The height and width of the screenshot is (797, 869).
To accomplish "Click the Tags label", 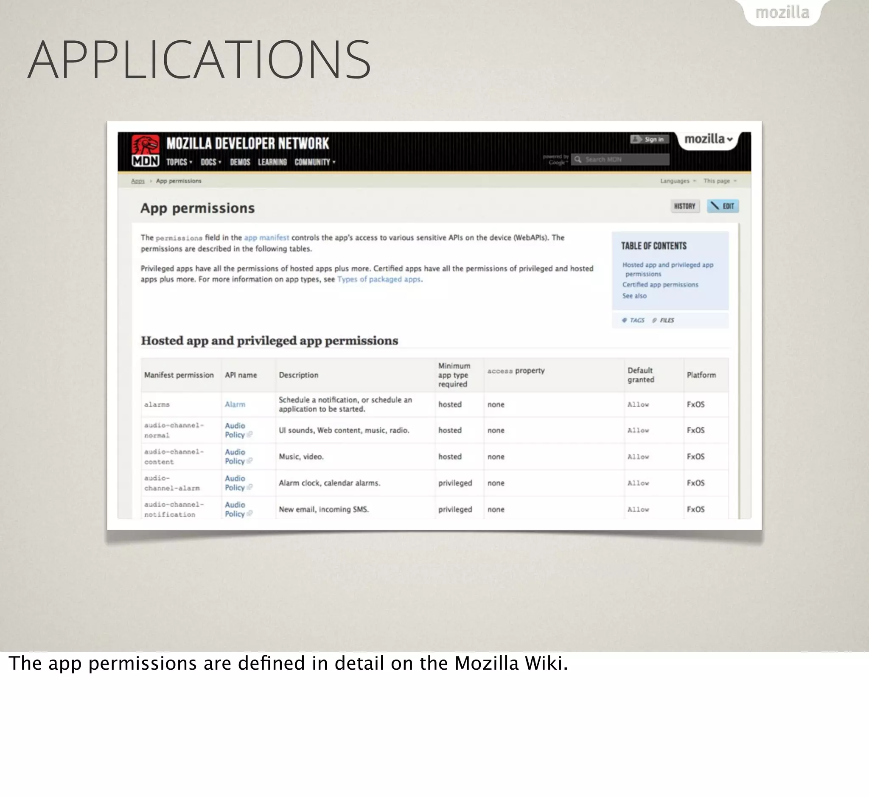I will tap(637, 320).
